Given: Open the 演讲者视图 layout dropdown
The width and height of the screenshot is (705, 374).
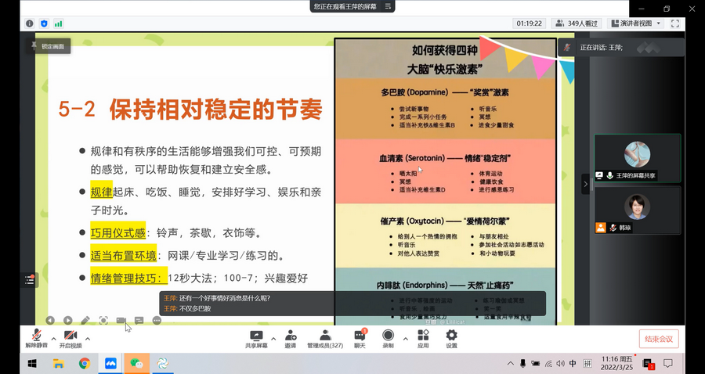Looking at the screenshot, I should (636, 23).
